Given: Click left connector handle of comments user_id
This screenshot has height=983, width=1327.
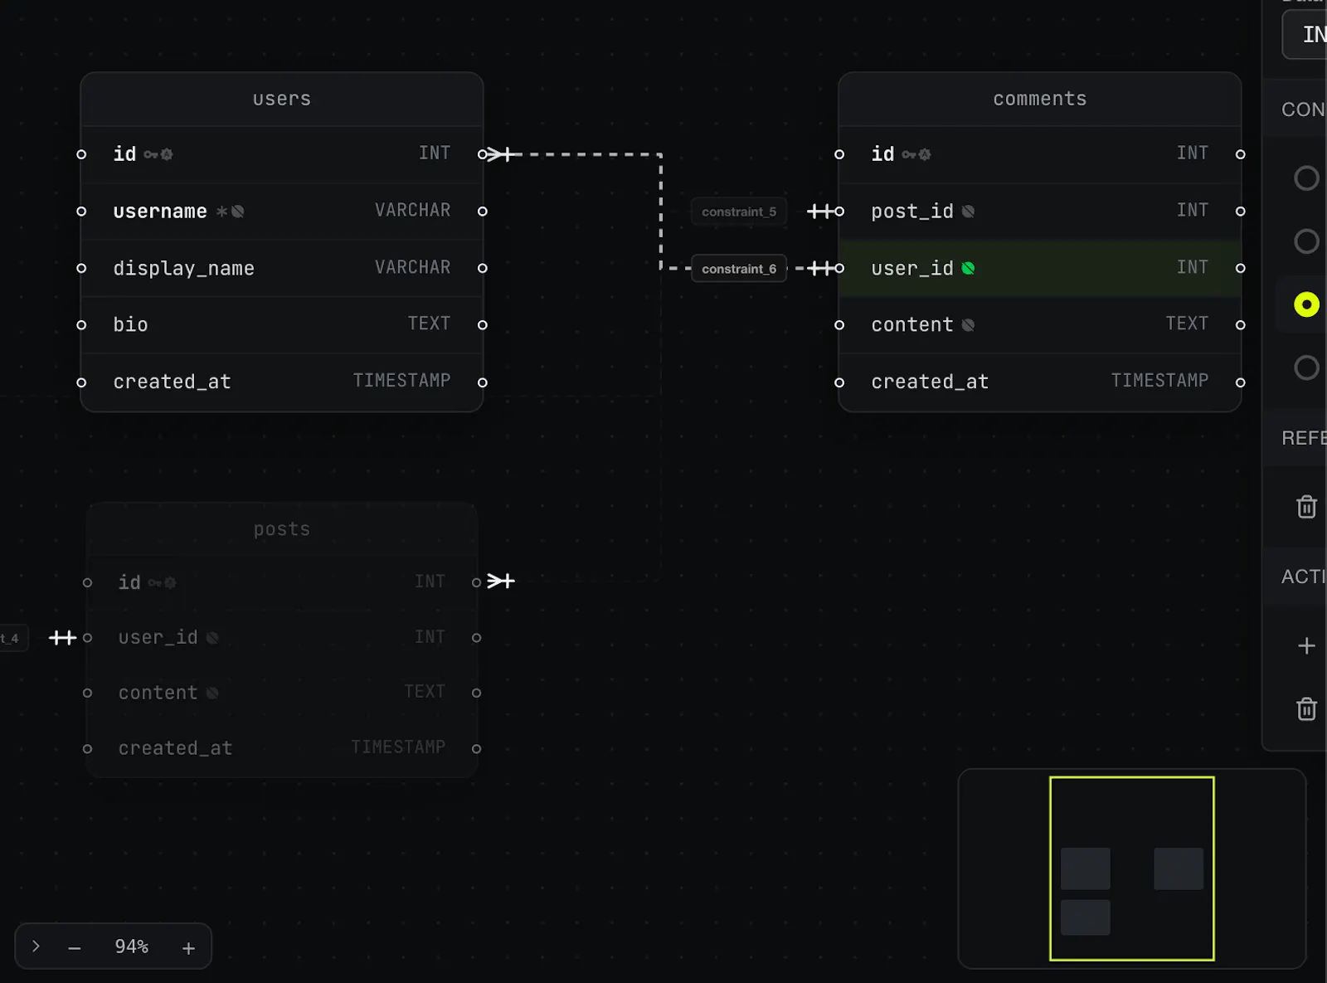Looking at the screenshot, I should (x=839, y=268).
